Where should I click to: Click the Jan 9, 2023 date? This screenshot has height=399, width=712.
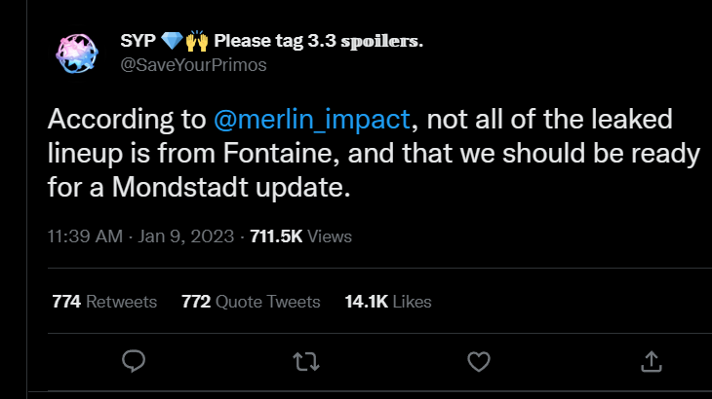(184, 236)
